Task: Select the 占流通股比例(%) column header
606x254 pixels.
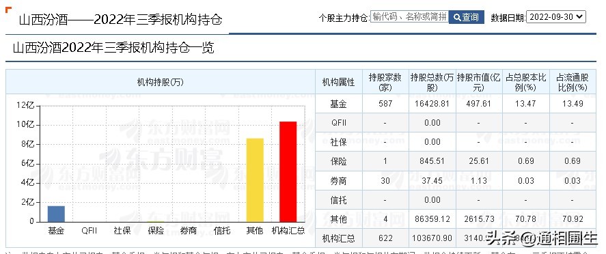Action: click(573, 82)
